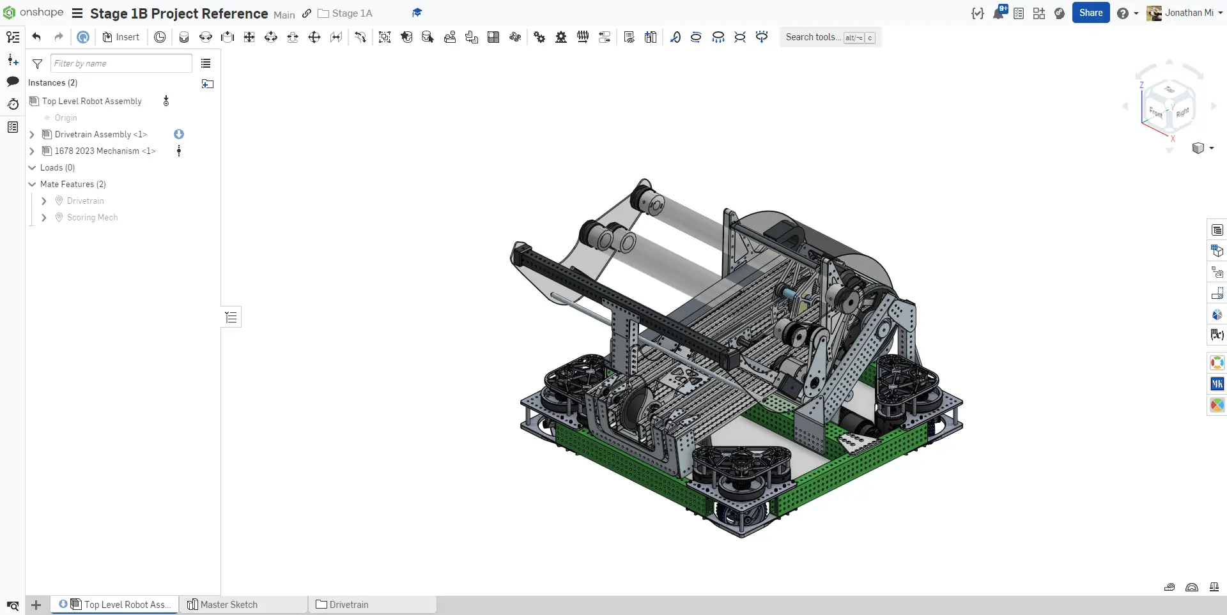This screenshot has height=615, width=1227.
Task: Click the Undo arrow in the toolbar
Action: (36, 37)
